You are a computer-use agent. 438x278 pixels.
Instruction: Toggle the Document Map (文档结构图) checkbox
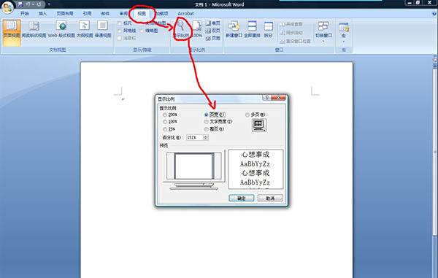[x=142, y=23]
